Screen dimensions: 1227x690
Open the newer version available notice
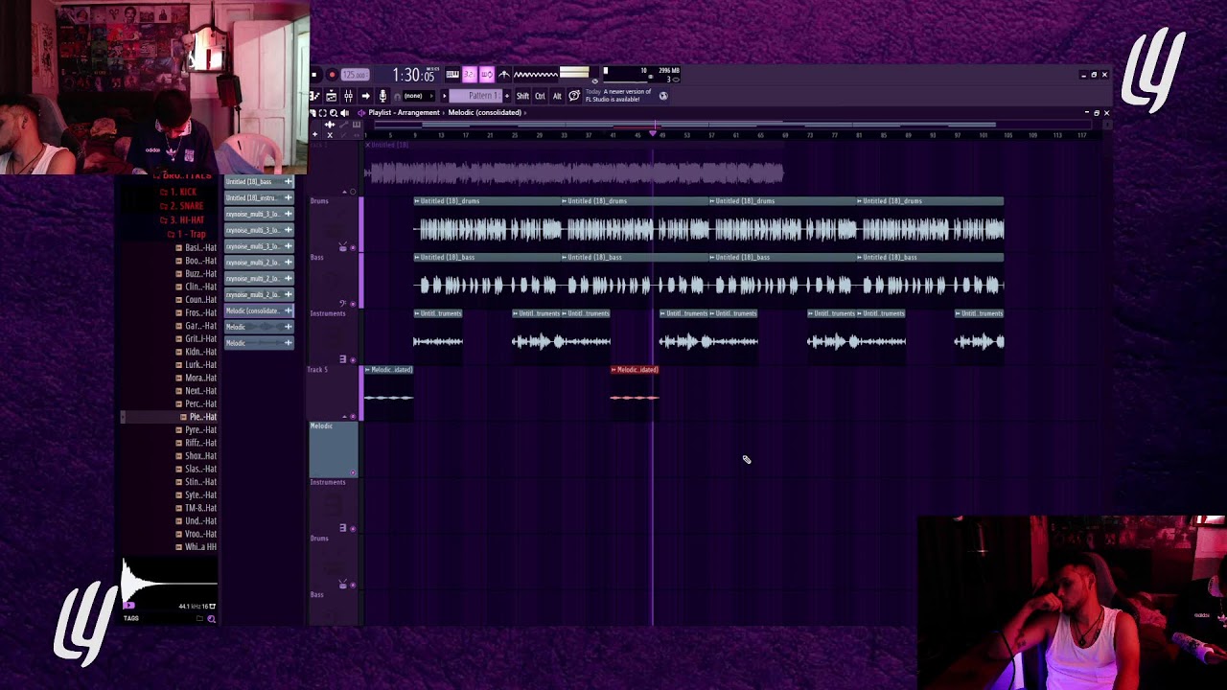[619, 95]
